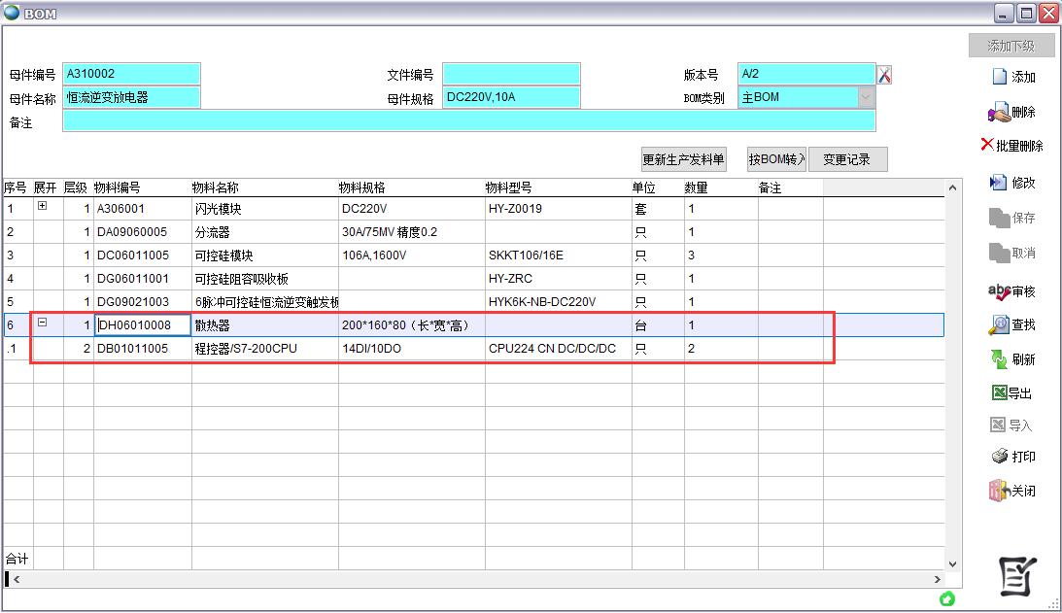Open the BOM类别 dropdown

pyautogui.click(x=865, y=97)
